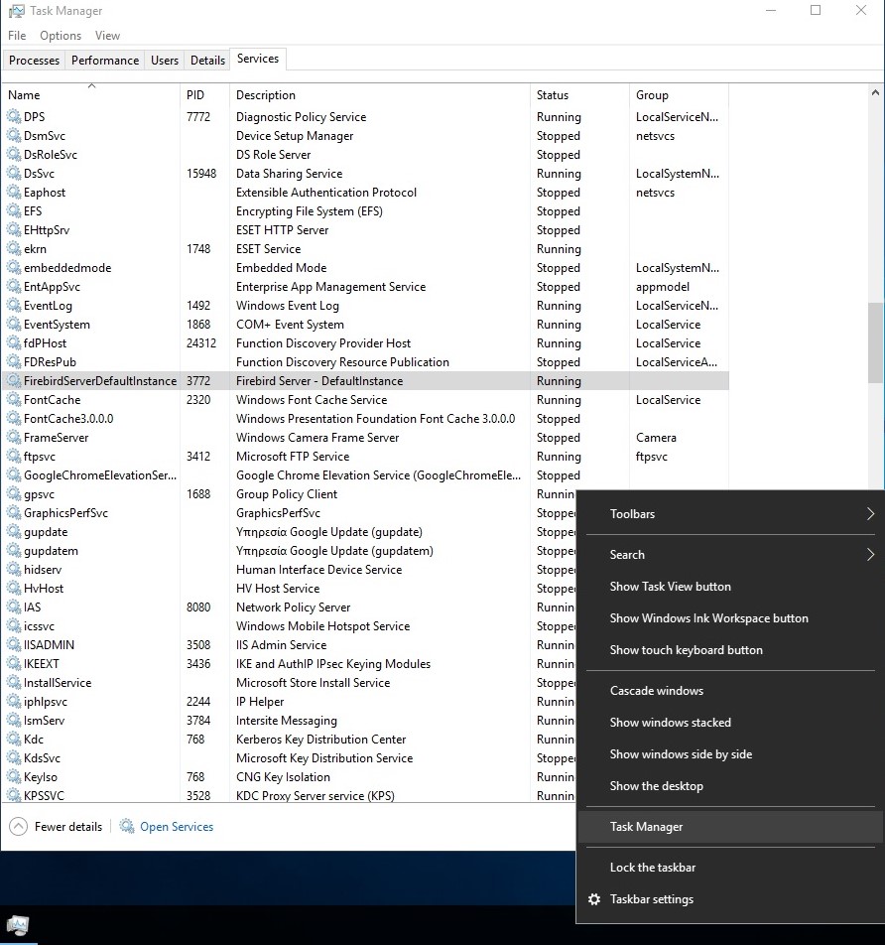Select the ftpsvc gear icon
This screenshot has height=945, width=885.
click(13, 457)
